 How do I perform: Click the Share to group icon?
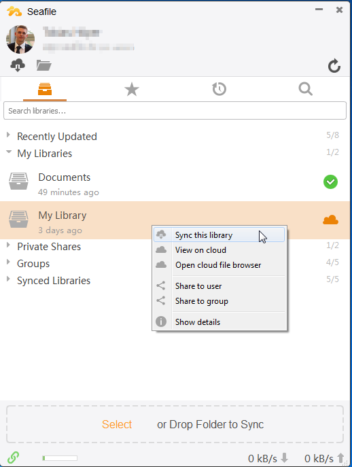[161, 300]
